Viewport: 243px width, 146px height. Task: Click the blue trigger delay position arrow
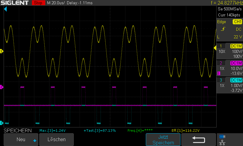pos(5,9)
